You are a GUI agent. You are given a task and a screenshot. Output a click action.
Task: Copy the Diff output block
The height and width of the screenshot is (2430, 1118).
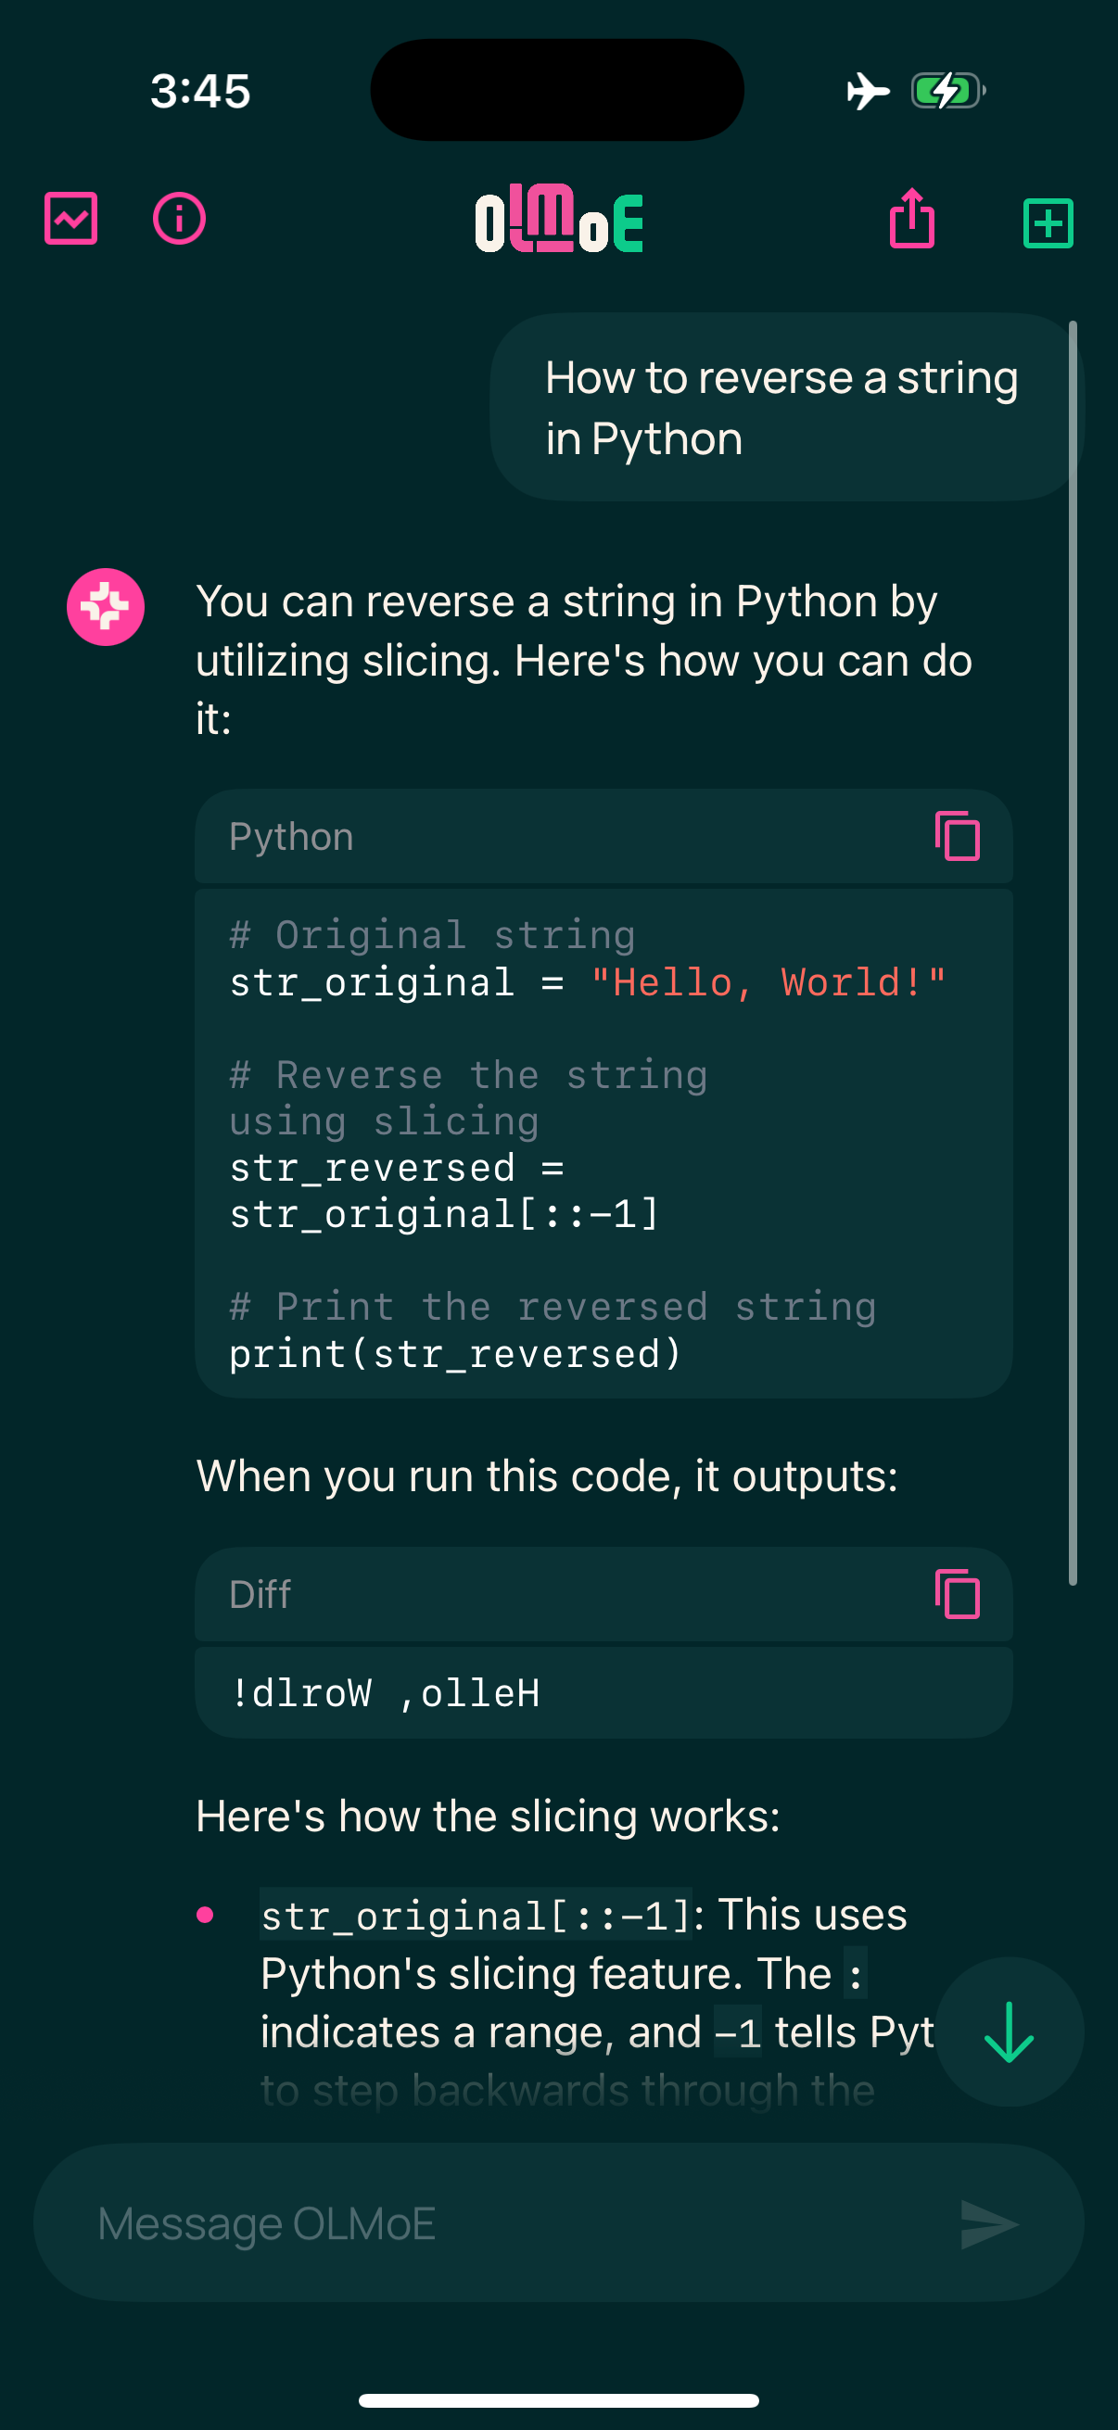958,1594
